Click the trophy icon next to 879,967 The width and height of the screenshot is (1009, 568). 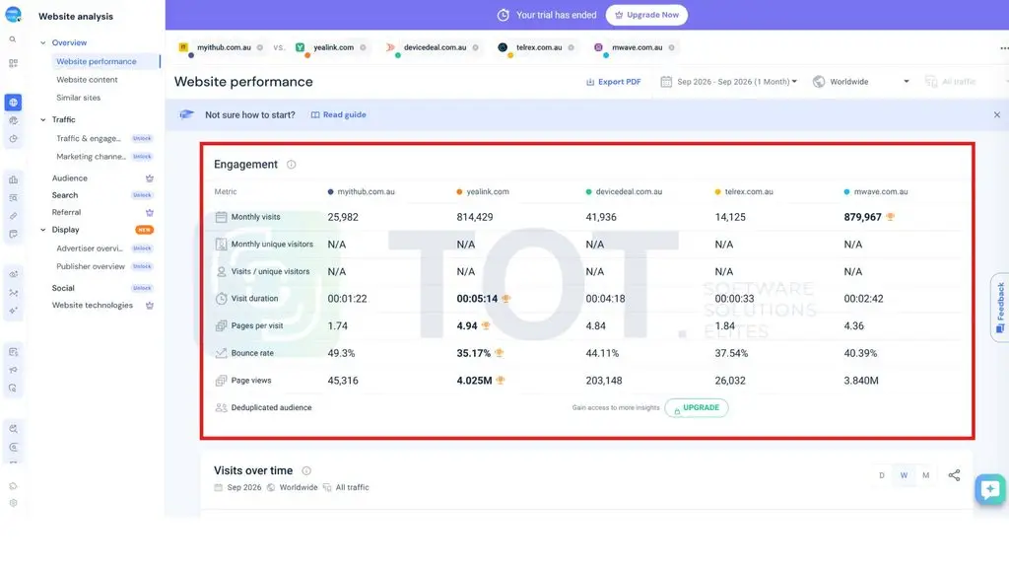890,217
